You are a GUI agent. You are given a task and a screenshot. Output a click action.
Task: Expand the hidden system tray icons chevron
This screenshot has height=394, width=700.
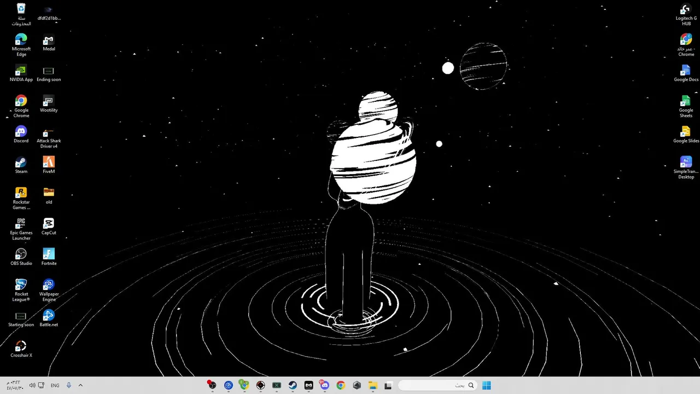coord(80,385)
